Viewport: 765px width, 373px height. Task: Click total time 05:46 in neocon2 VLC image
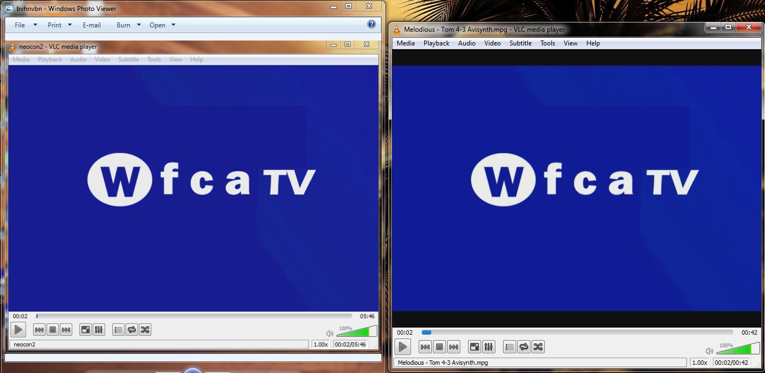(367, 316)
